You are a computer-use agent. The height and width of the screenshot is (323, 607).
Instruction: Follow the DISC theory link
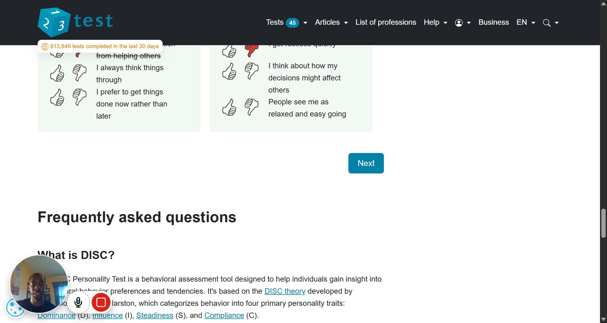tap(285, 291)
